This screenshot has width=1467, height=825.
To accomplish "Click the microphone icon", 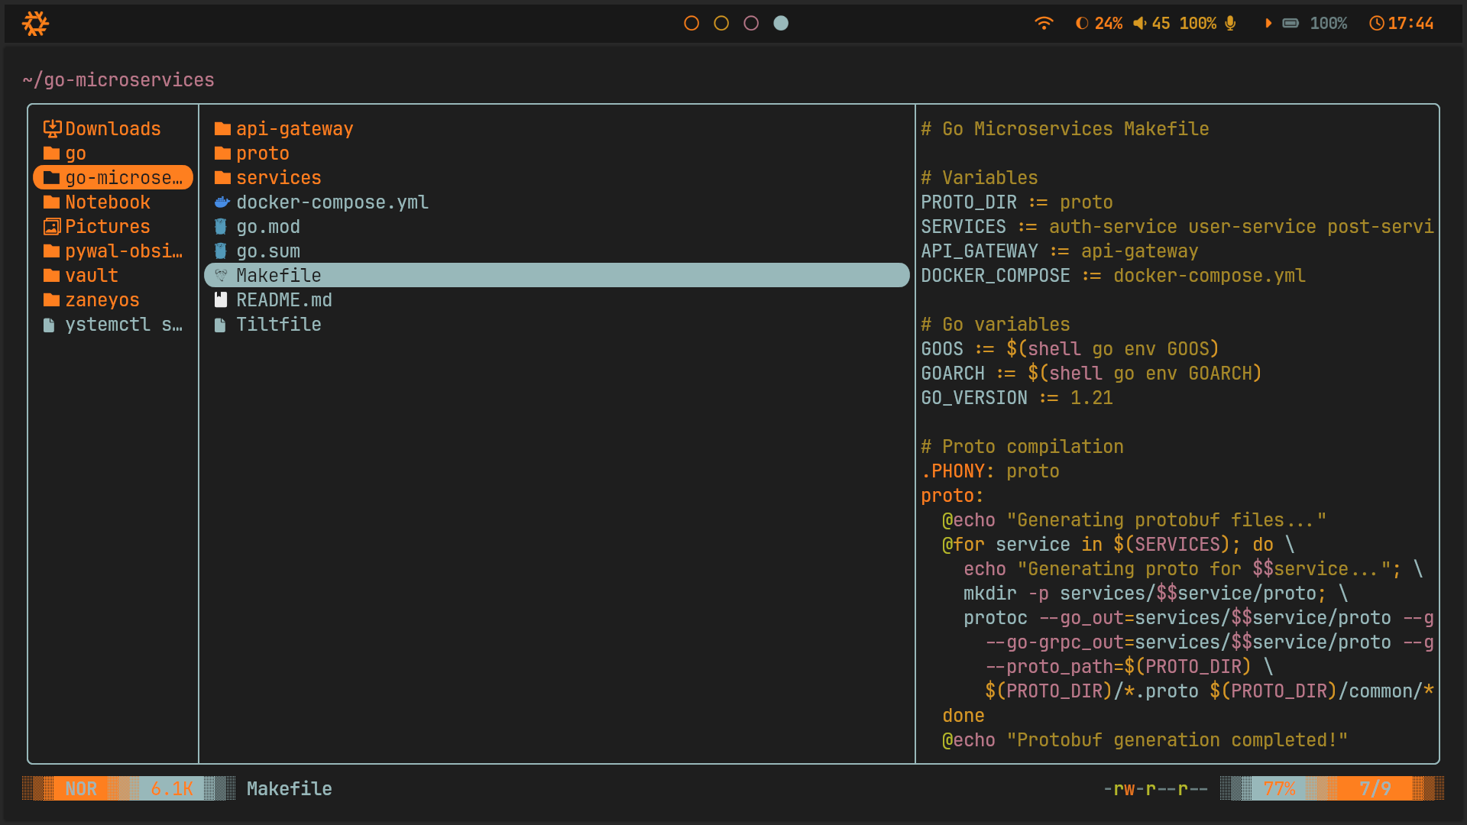I will click(x=1230, y=24).
